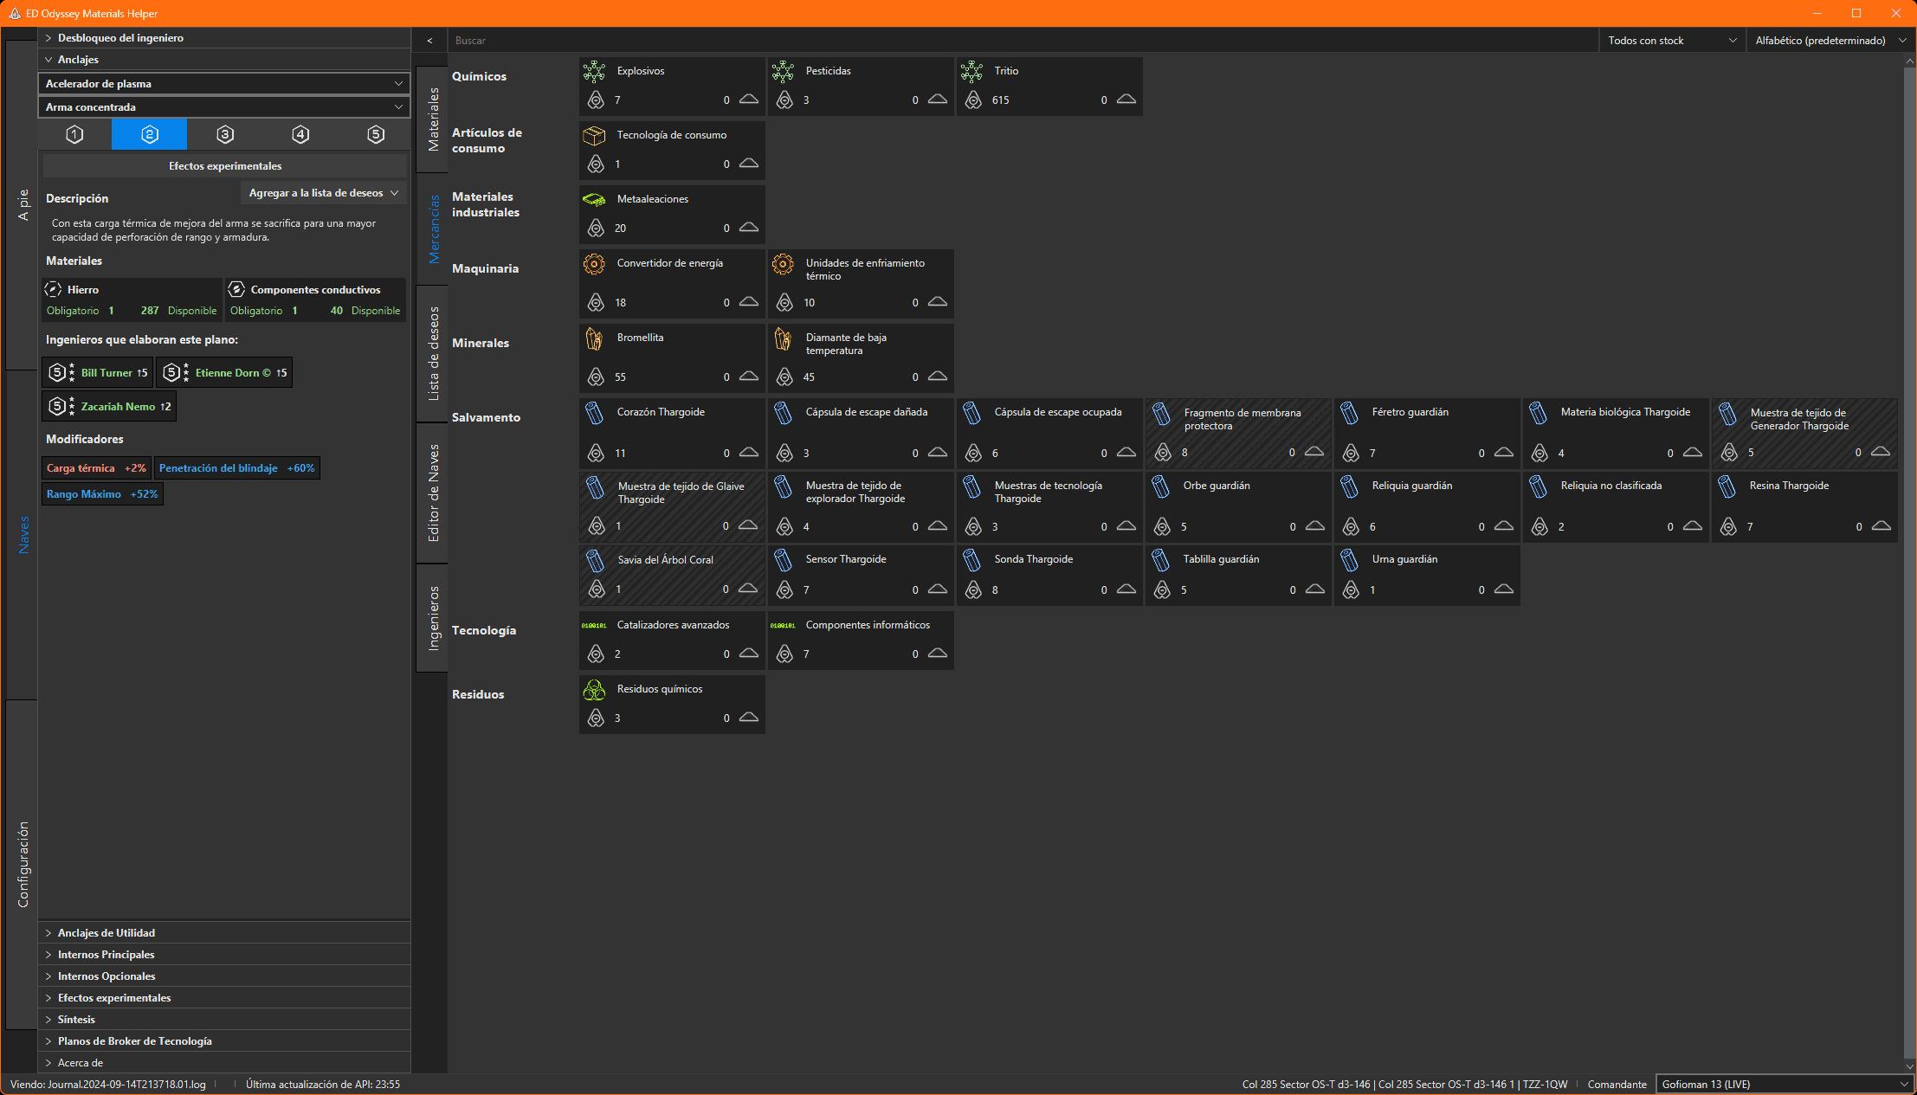Select grade 4 blueprint toggle

(300, 134)
